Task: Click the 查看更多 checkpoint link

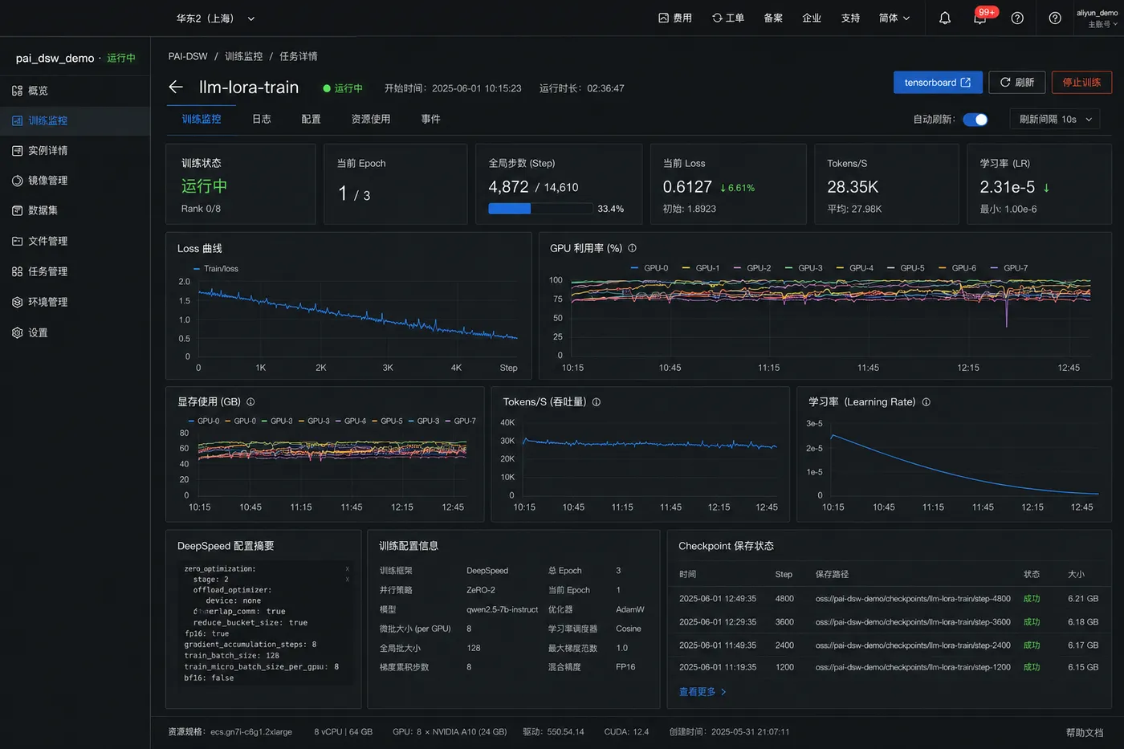Action: point(702,691)
